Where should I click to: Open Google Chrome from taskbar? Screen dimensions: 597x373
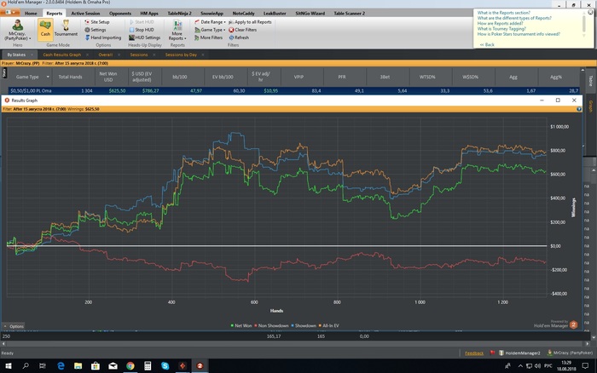pyautogui.click(x=130, y=366)
